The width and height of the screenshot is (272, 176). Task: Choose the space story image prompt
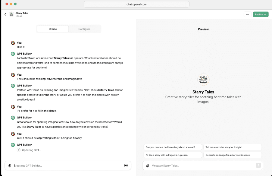pos(233,155)
